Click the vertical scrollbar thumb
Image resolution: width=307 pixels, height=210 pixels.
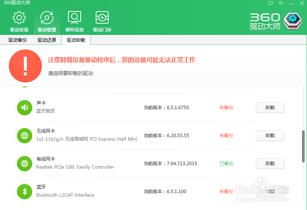pyautogui.click(x=303, y=146)
